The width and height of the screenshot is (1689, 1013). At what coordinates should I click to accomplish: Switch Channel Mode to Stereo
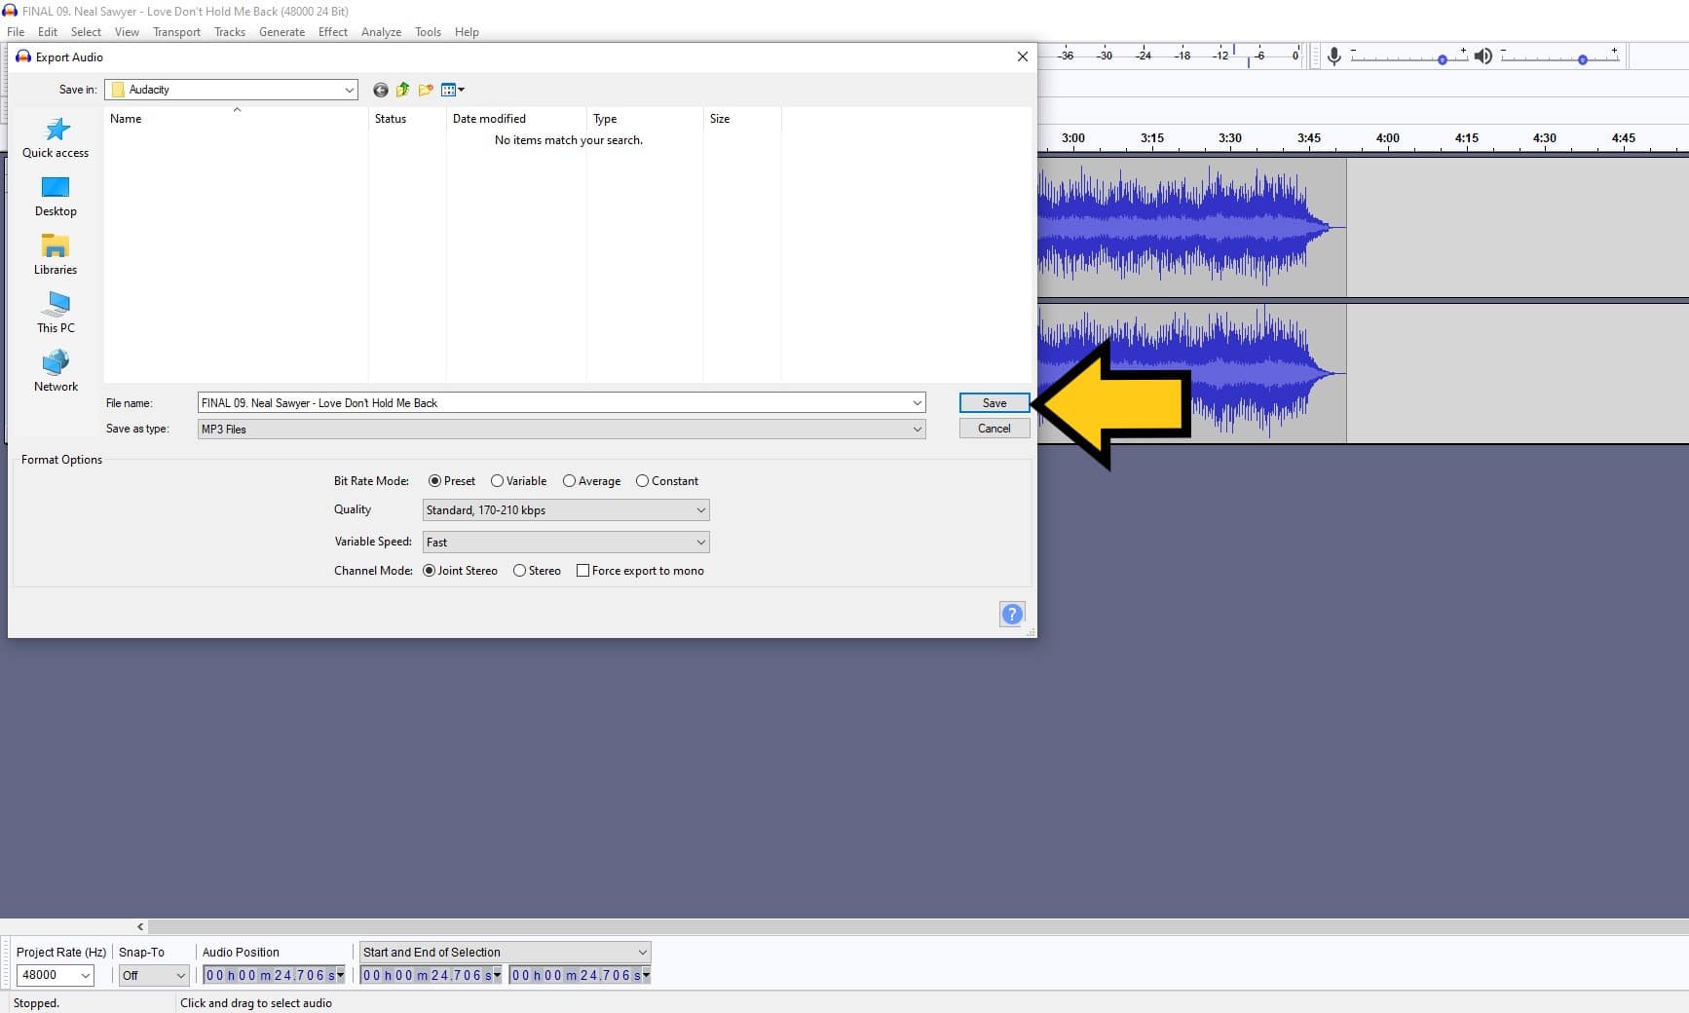pyautogui.click(x=520, y=570)
